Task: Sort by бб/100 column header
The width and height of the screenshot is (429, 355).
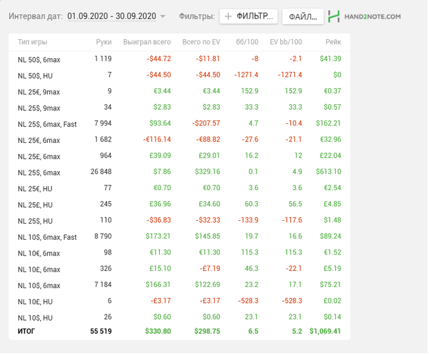Action: click(247, 42)
